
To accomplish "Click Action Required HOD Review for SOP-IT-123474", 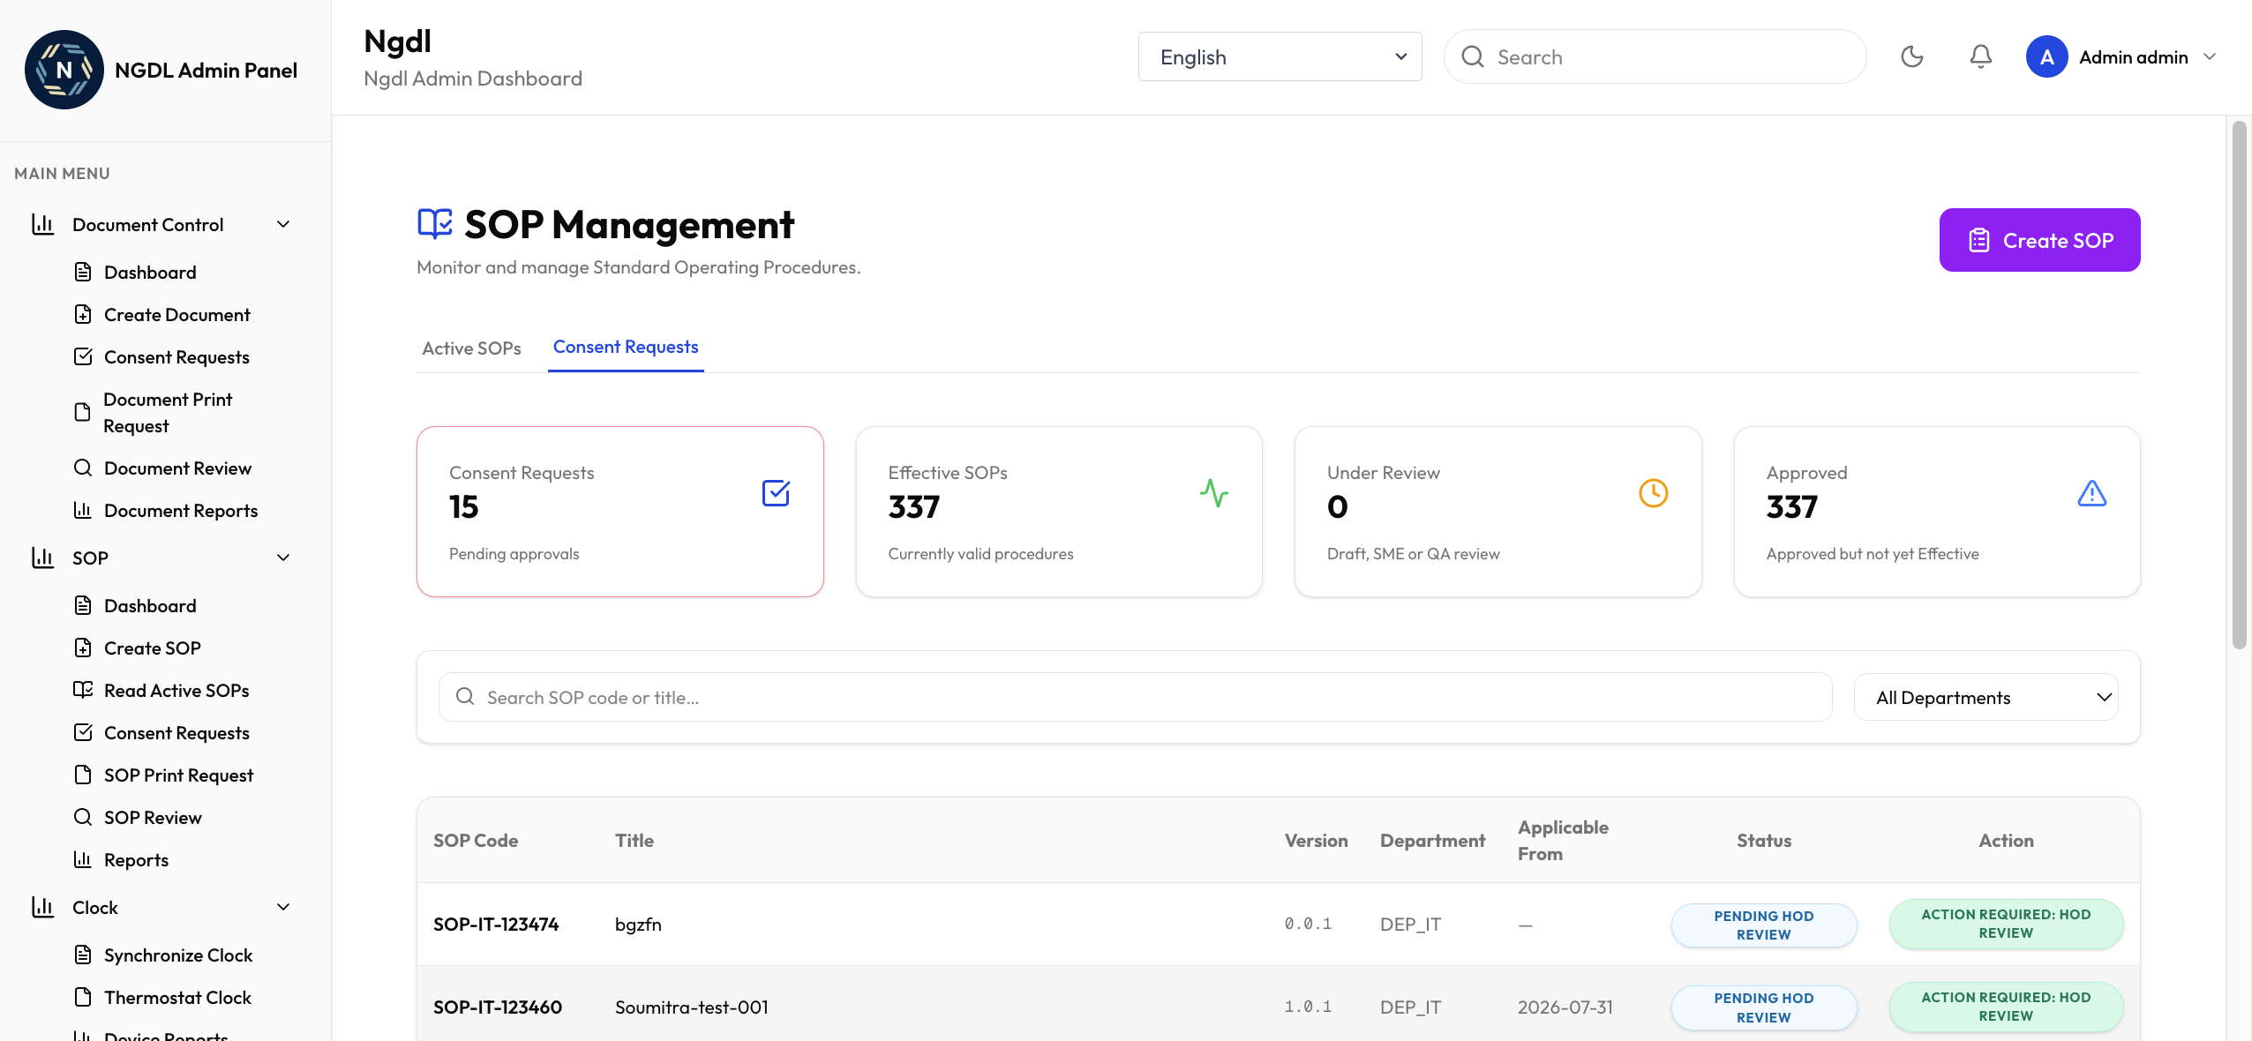I will point(2006,925).
